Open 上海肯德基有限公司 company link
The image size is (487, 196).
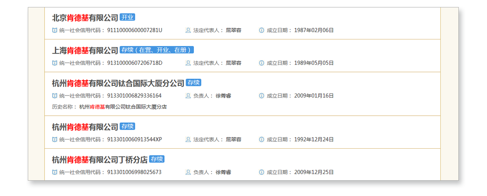point(85,50)
